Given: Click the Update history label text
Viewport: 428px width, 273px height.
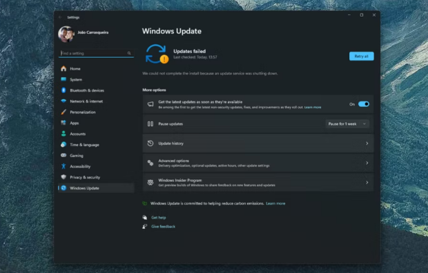Looking at the screenshot, I should [171, 143].
